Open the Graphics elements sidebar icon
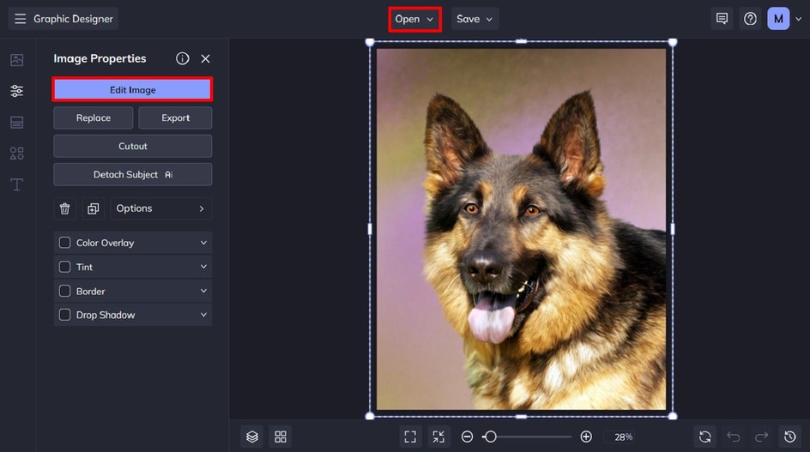Image resolution: width=810 pixels, height=452 pixels. point(16,154)
